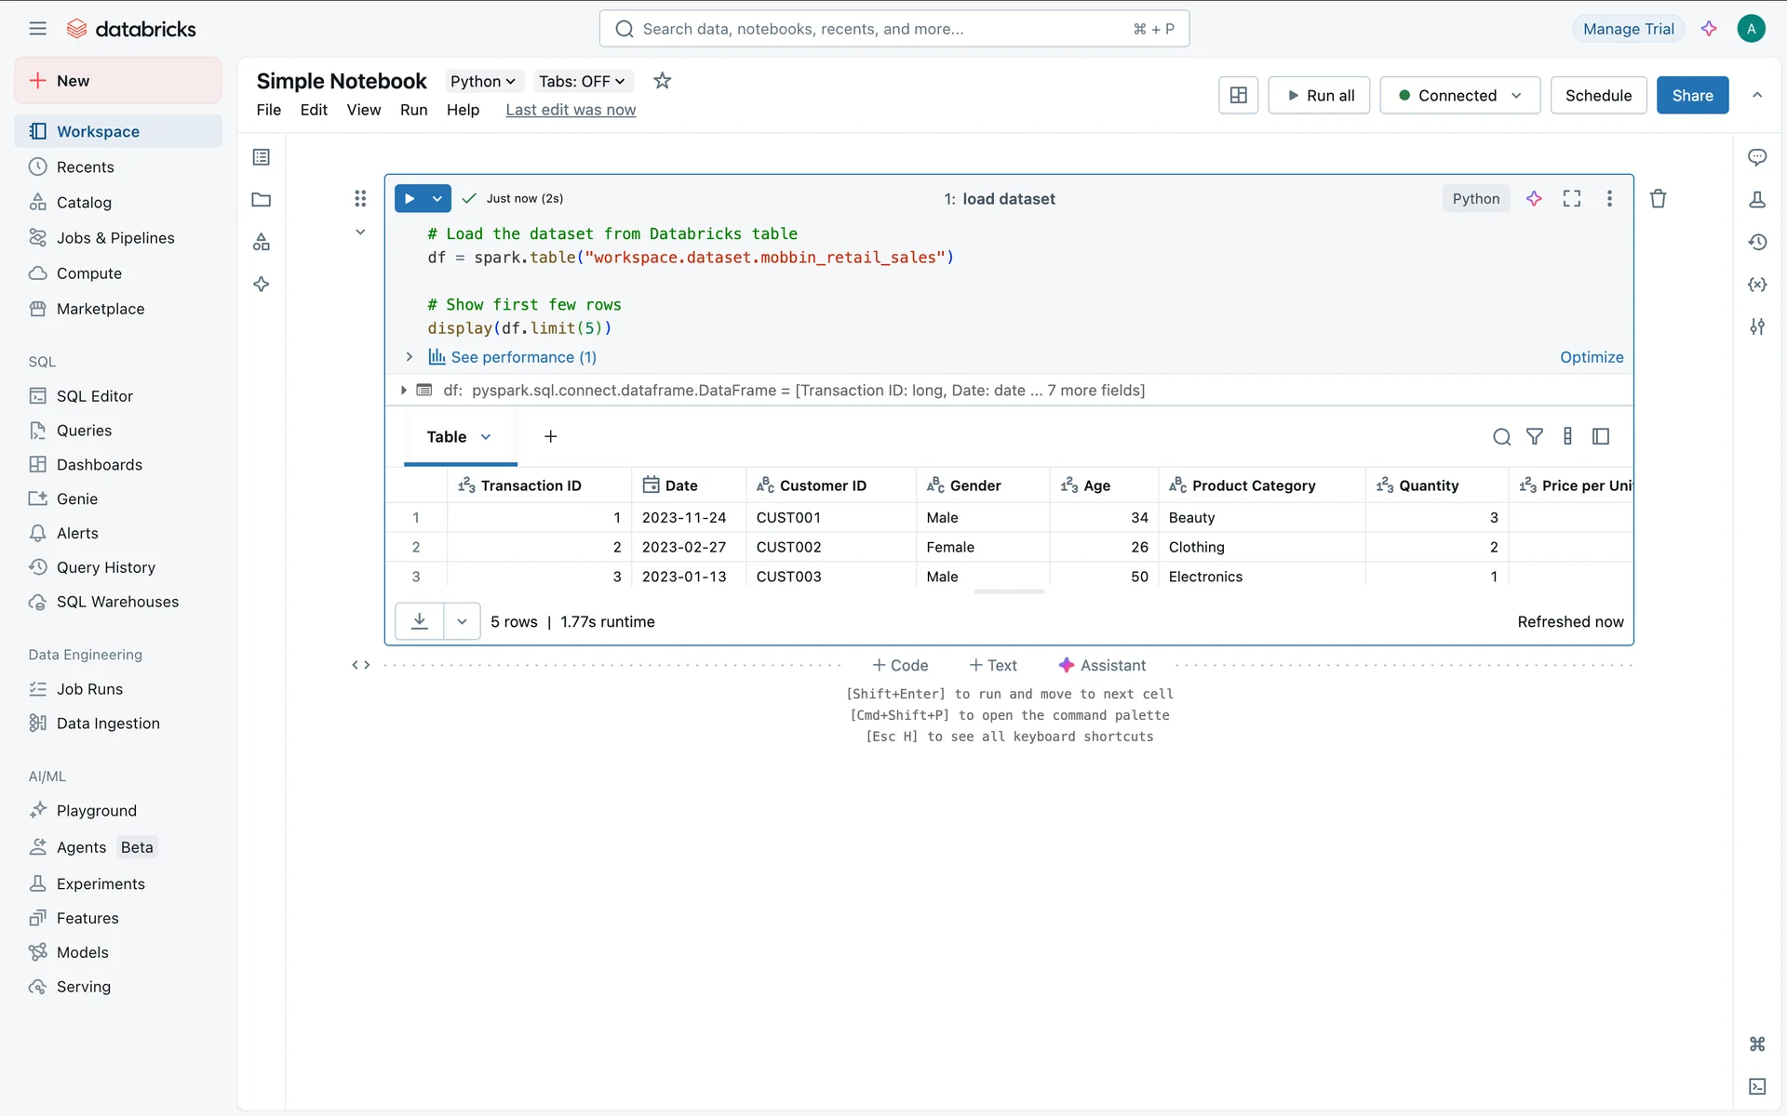The width and height of the screenshot is (1787, 1116).
Task: Toggle the left hamburger menu sidebar
Action: tap(37, 29)
